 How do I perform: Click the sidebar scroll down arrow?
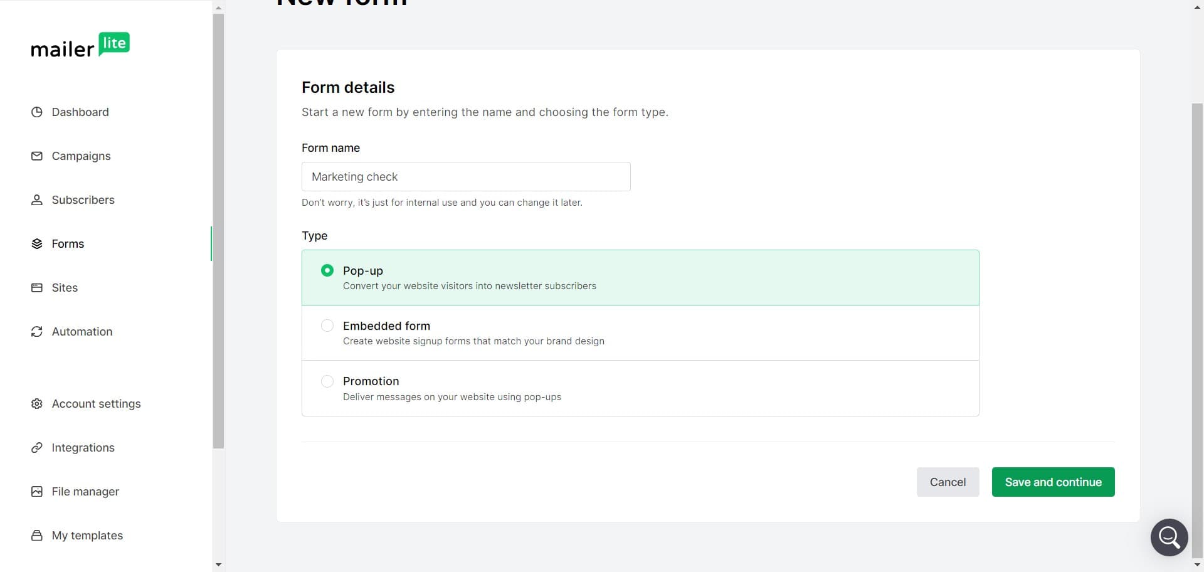click(x=218, y=565)
